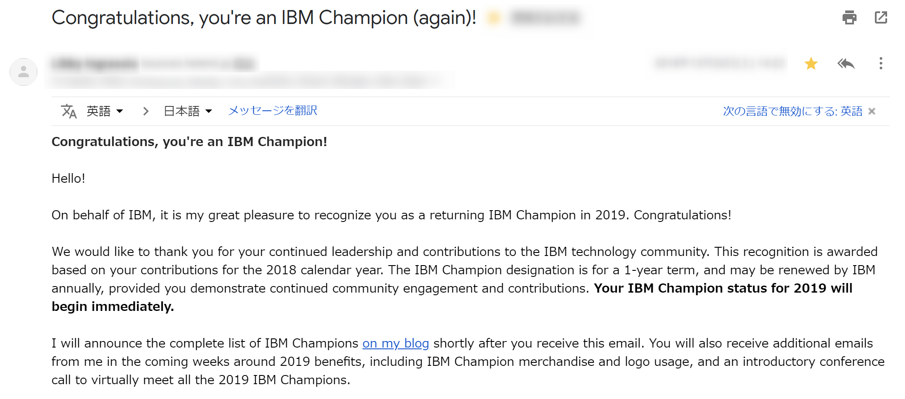The width and height of the screenshot is (905, 399).
Task: Toggle the yellow importance marker by subject
Action: tap(494, 18)
